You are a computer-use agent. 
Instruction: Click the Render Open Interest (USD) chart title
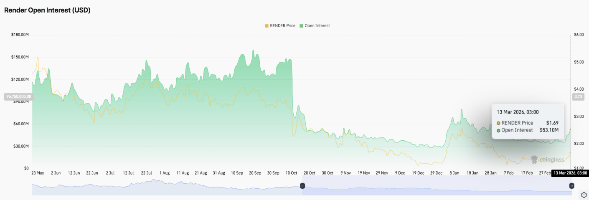coord(47,10)
